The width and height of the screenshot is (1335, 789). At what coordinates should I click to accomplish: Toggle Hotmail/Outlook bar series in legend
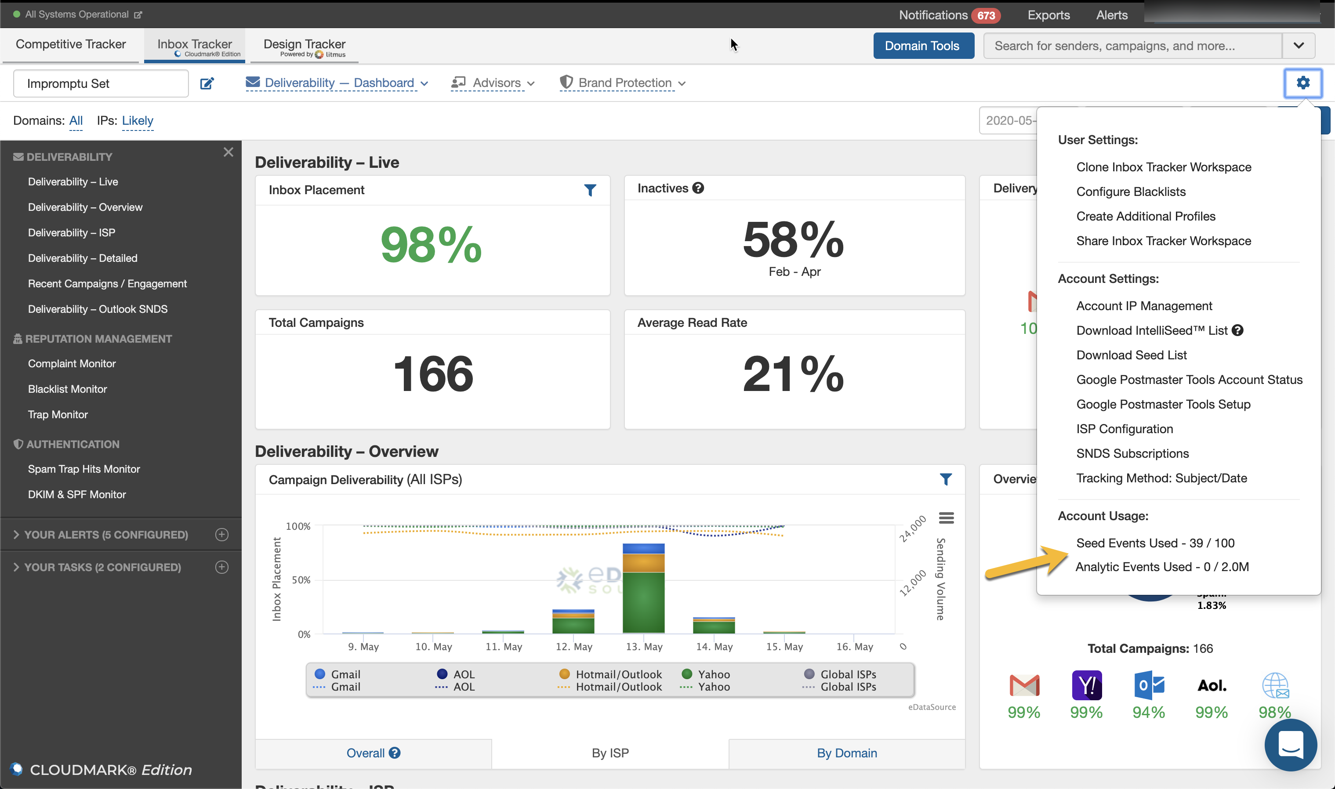tap(610, 673)
